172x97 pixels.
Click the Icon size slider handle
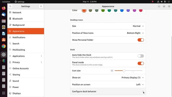pos(124,71)
